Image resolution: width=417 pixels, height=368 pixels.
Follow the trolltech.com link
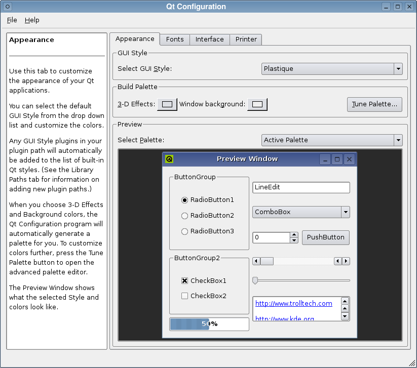[x=293, y=303]
